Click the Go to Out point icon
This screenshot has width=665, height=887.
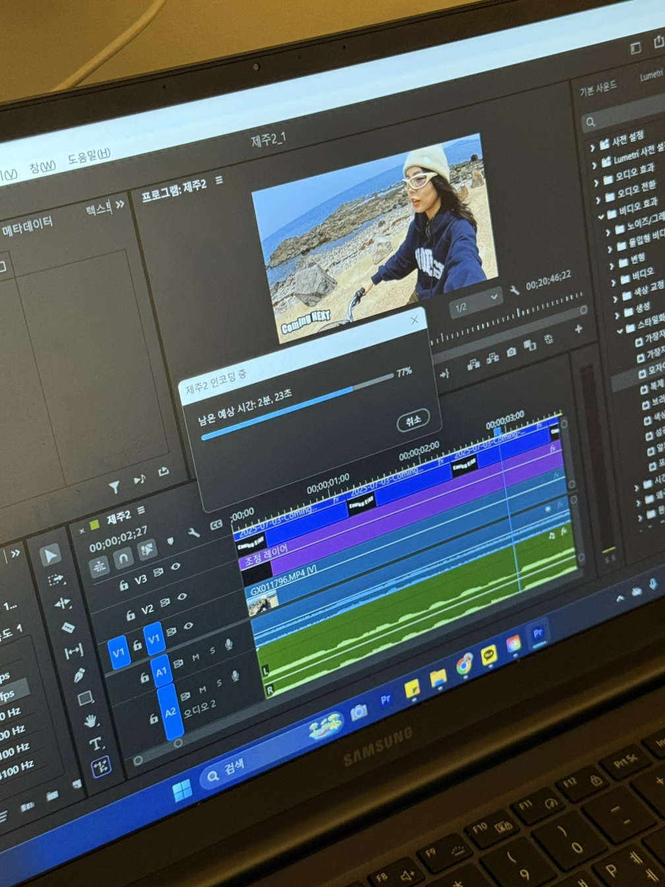[x=445, y=374]
